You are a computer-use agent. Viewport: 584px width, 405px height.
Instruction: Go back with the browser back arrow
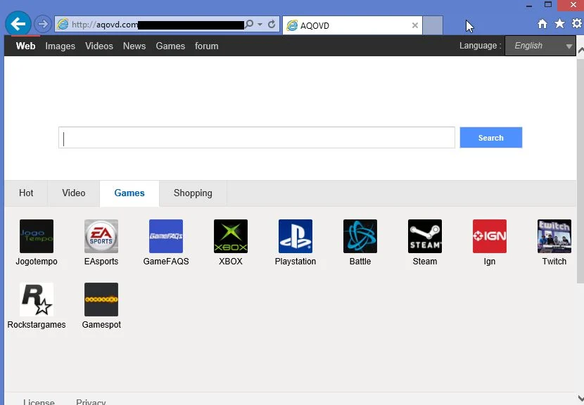coord(18,24)
